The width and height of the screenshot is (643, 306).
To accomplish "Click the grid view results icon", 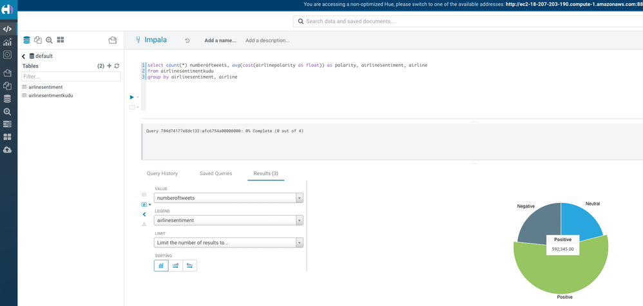I will 144,195.
